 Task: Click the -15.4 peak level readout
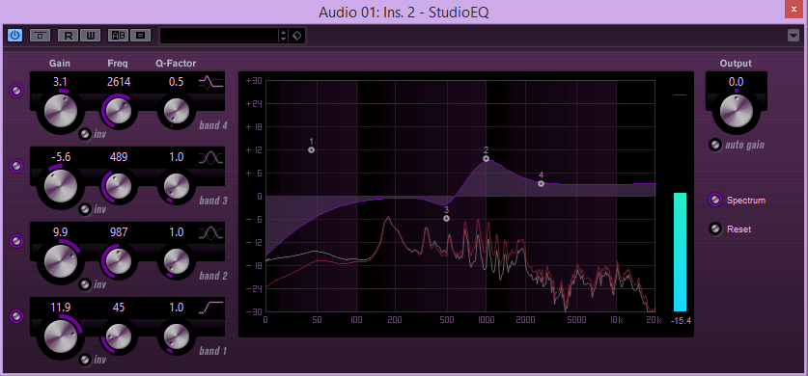pos(681,321)
